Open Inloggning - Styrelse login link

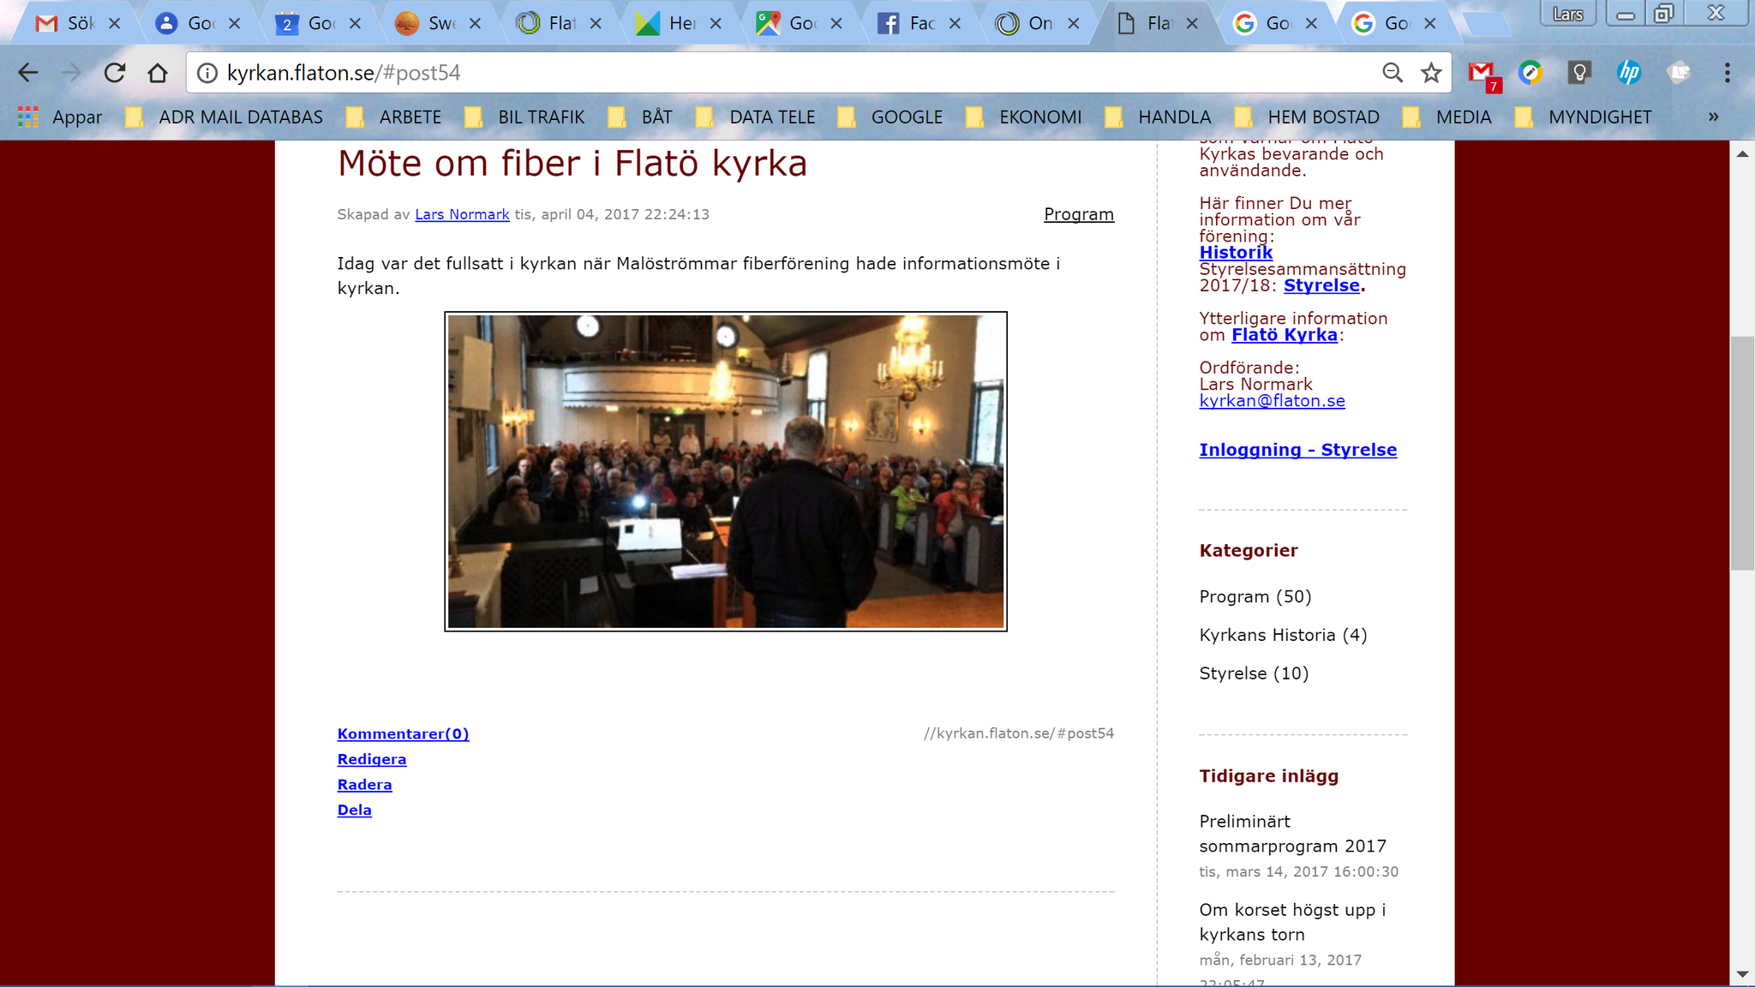tap(1297, 450)
